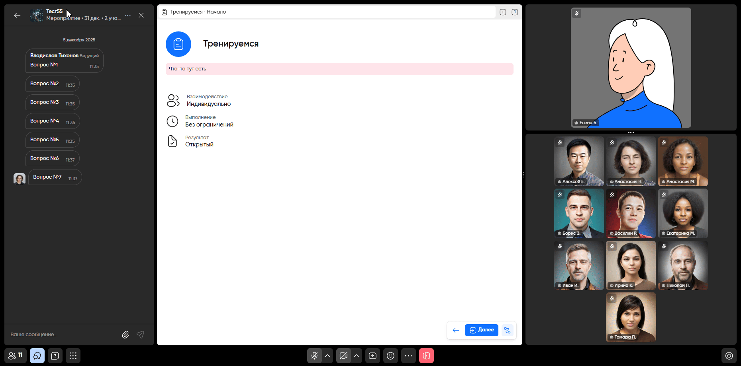Expand camera options chevron
This screenshot has width=741, height=366.
357,356
